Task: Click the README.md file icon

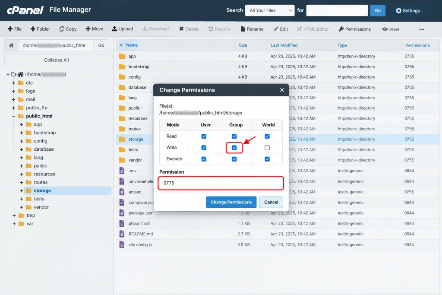Action: click(122, 234)
